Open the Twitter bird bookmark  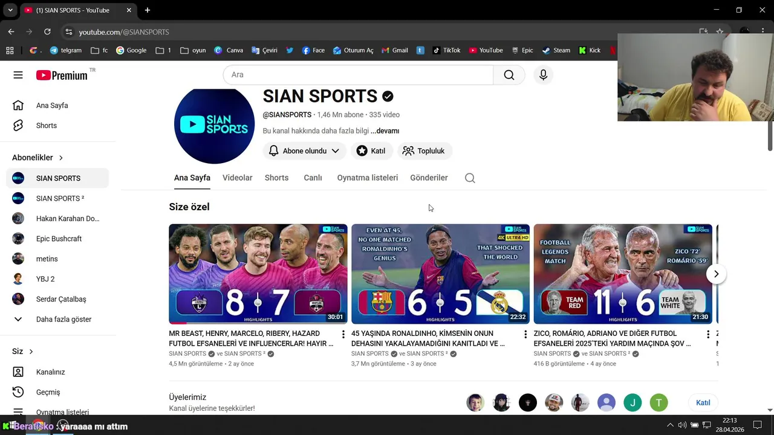290,50
